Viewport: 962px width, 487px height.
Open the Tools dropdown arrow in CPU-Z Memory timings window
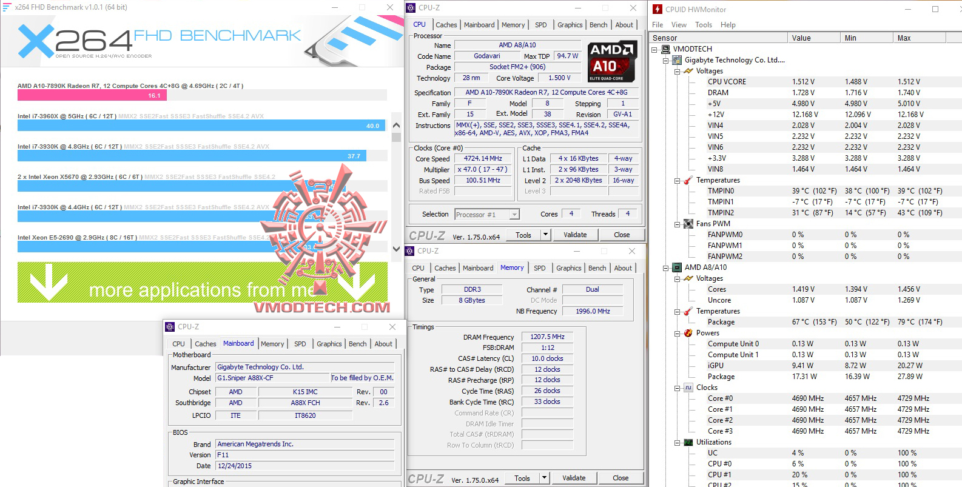point(544,478)
